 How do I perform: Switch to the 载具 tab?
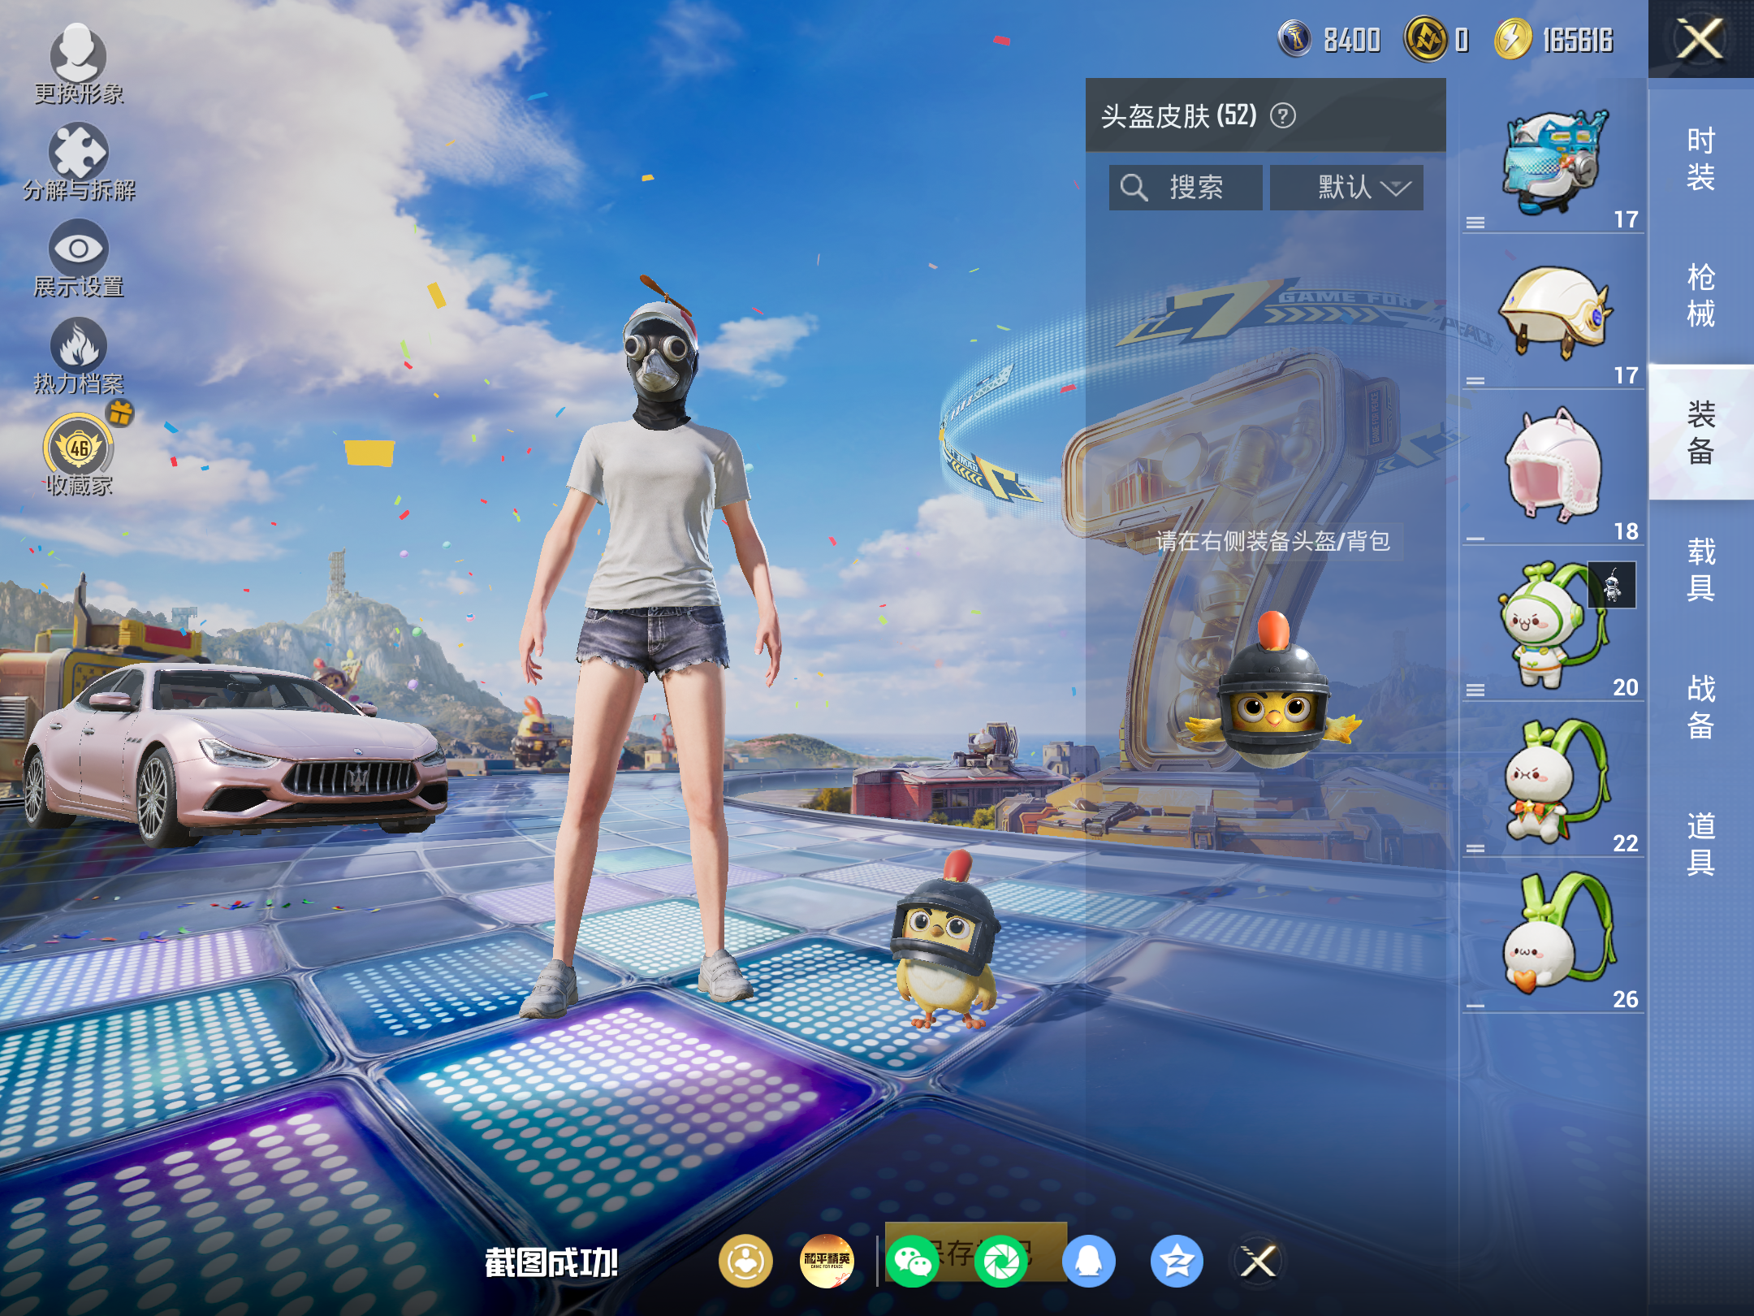coord(1701,569)
